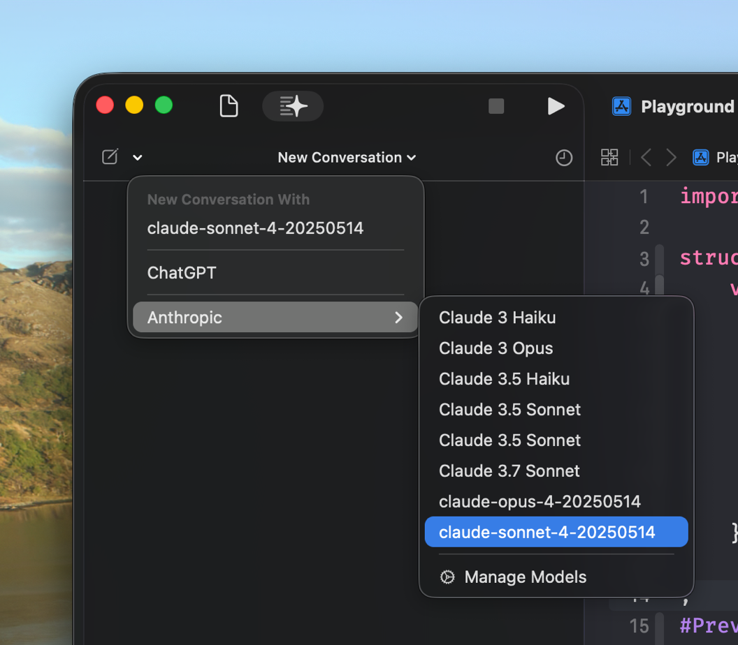This screenshot has width=738, height=645.
Task: Select claude-sonnet-4-20250514 under New Conversation With
Action: pos(275,228)
